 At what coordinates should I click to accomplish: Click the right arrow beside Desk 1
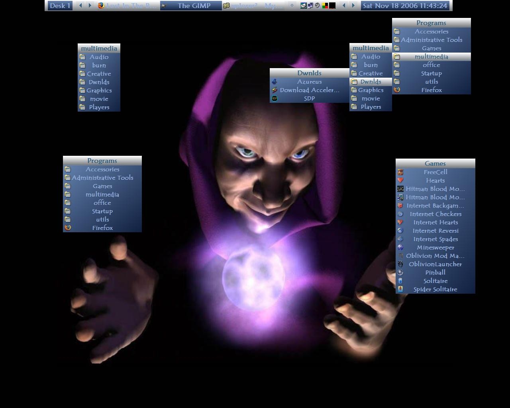click(90, 6)
